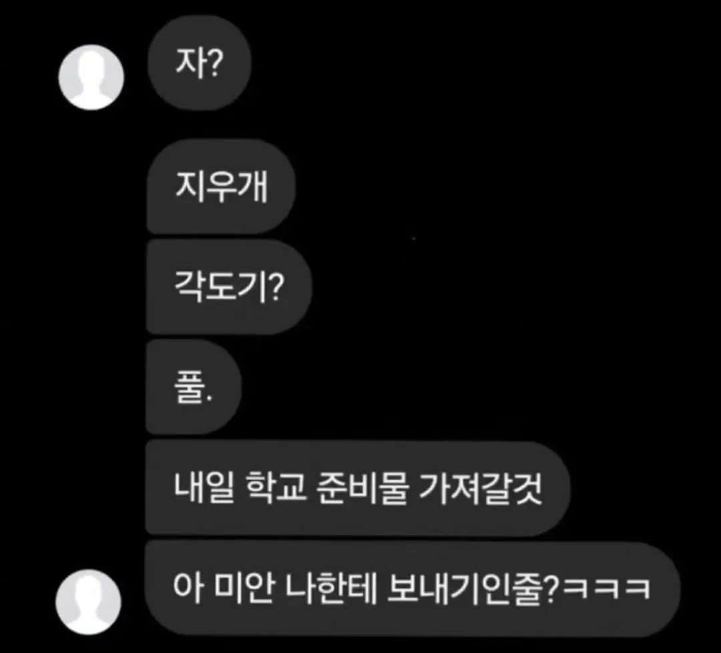Click the question mark in the '자?' bubble
This screenshot has width=721, height=653.
click(214, 63)
